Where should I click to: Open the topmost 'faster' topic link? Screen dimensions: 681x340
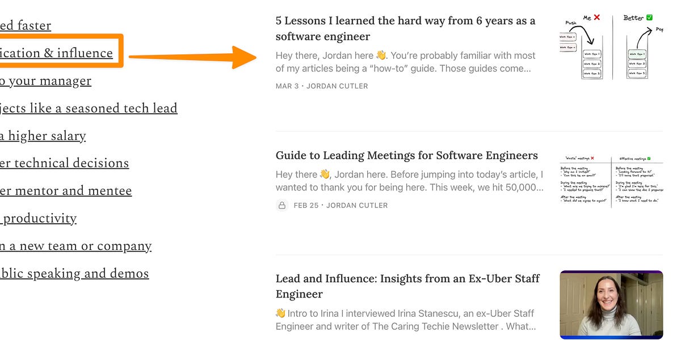click(x=26, y=25)
